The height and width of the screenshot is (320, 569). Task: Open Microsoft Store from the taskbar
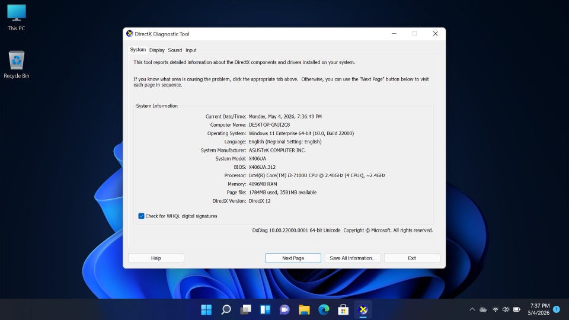tap(343, 309)
